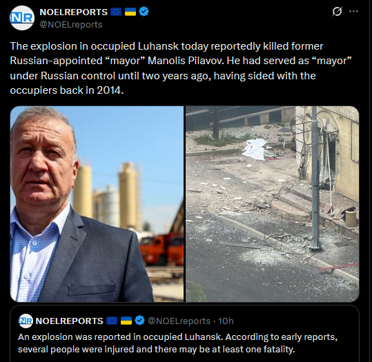Viewport: 372px width, 362px height.
Task: Open the quoted tweet's @NOELreports handle
Action: [179, 321]
